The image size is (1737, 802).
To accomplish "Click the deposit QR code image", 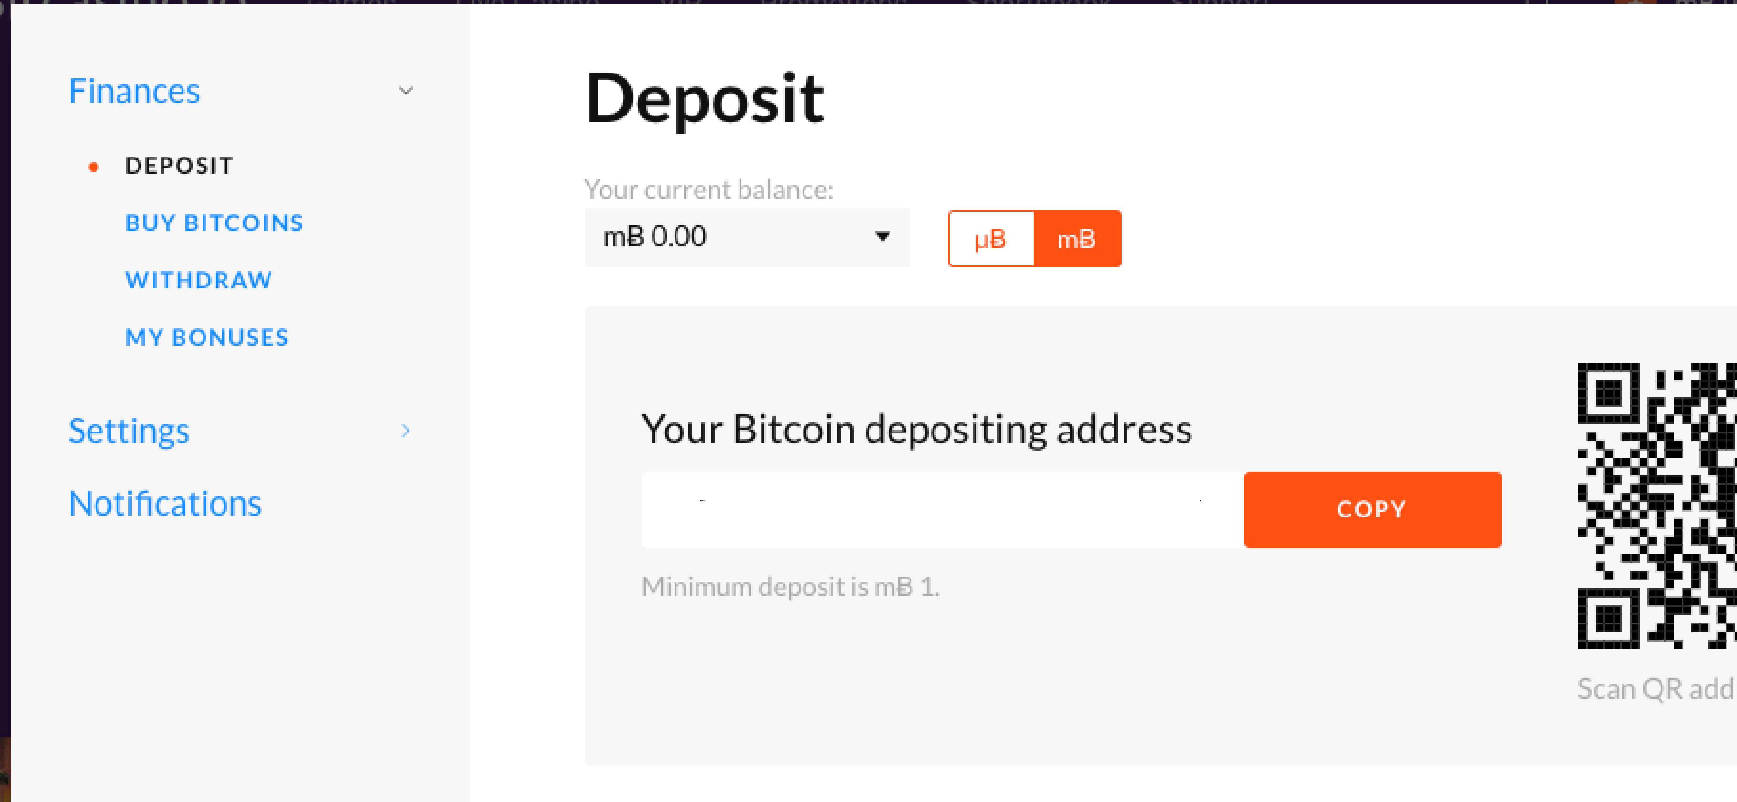I will (1657, 506).
